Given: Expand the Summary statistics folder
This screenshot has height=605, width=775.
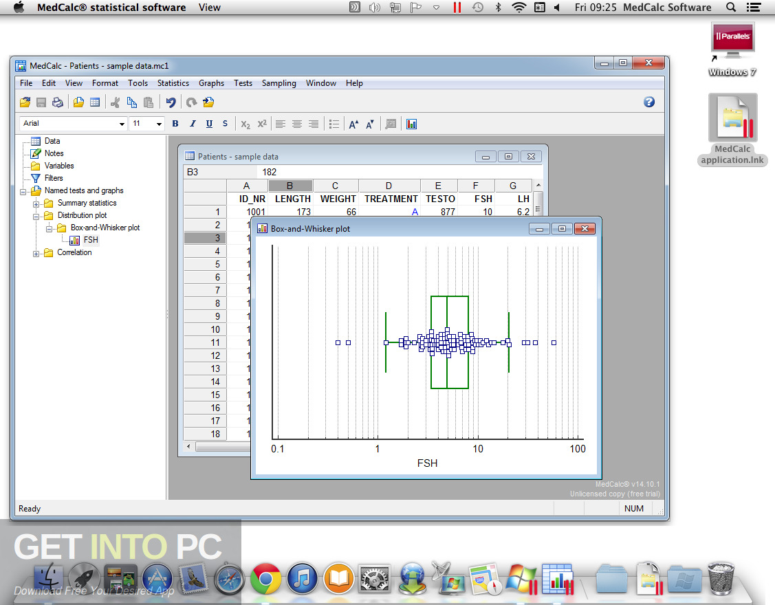Looking at the screenshot, I should click(36, 203).
